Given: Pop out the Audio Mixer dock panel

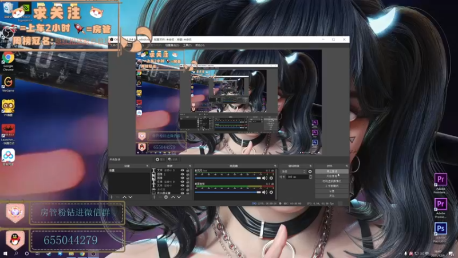Looking at the screenshot, I should click(275, 166).
